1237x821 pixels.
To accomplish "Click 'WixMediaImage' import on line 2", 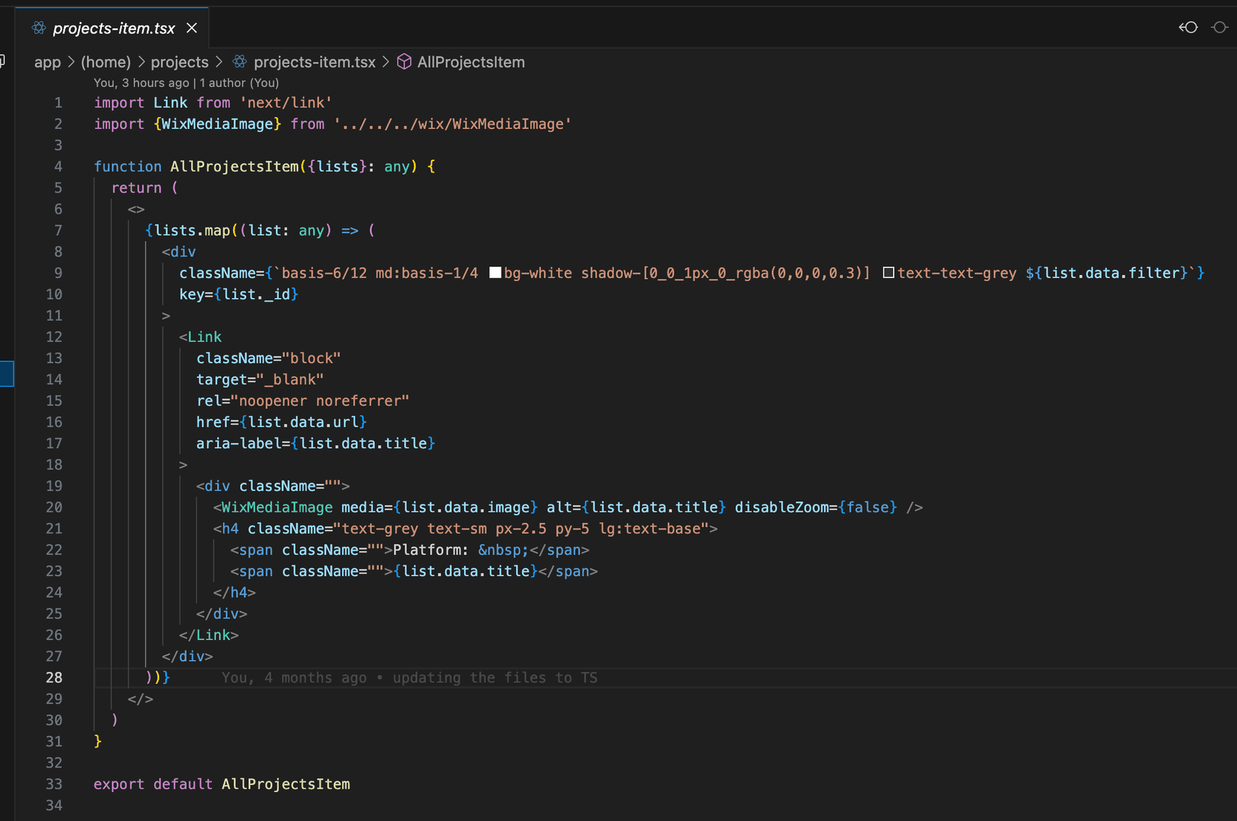I will pos(217,124).
